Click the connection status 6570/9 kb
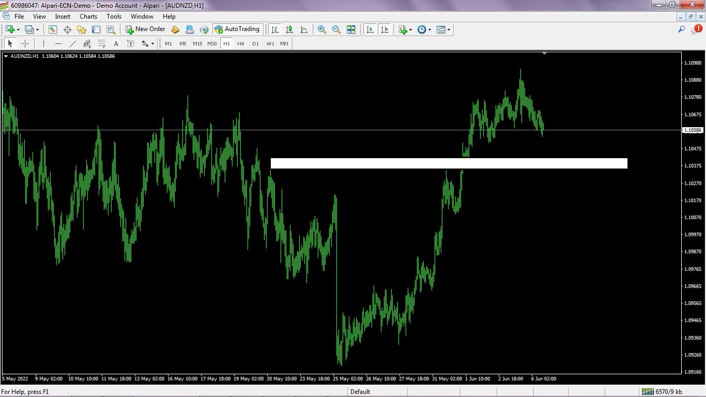 pyautogui.click(x=662, y=392)
